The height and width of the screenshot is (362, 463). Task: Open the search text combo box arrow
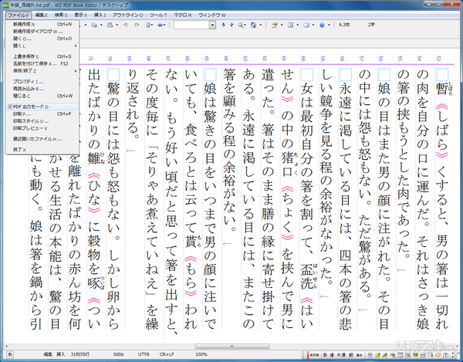[x=212, y=25]
